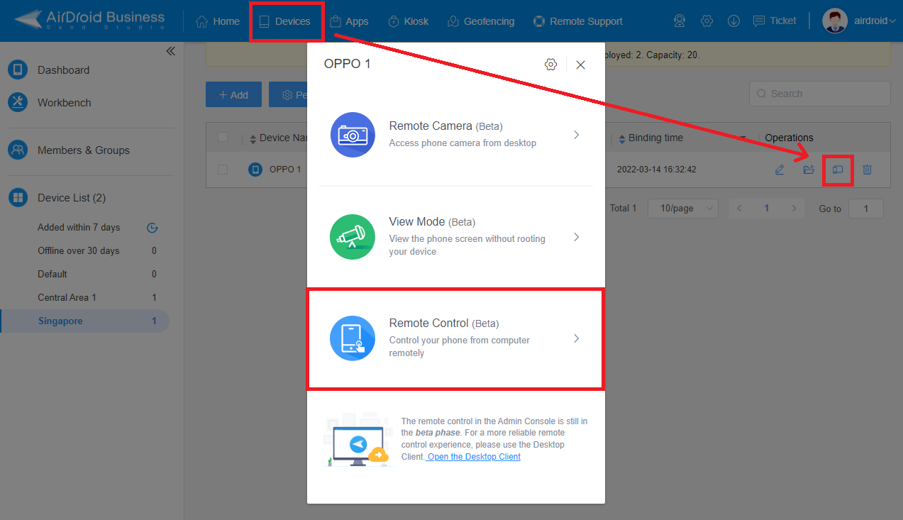Tick the OPPO 1 row checkbox
Viewport: 903px width, 520px height.
[x=223, y=170]
